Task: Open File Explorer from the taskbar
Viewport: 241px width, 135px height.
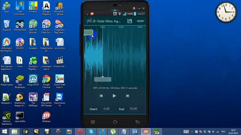Action: point(14,132)
